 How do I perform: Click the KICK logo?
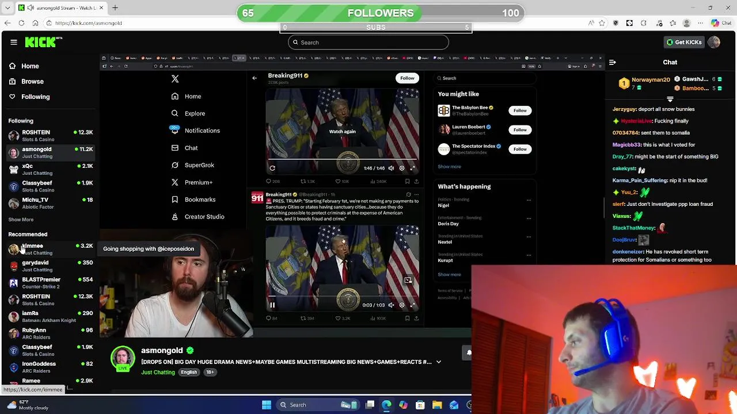pyautogui.click(x=43, y=42)
